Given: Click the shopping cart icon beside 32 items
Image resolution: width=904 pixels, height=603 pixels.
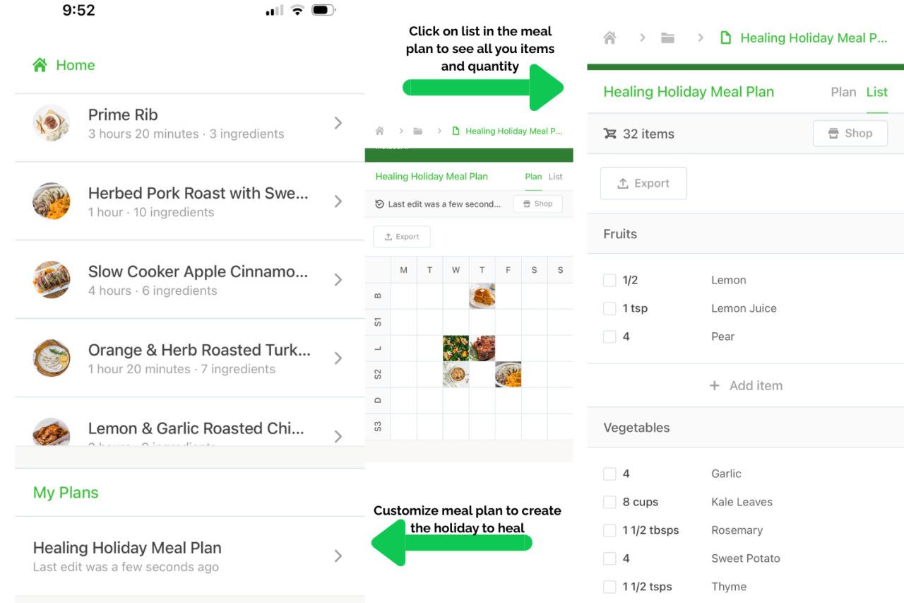Looking at the screenshot, I should (609, 134).
